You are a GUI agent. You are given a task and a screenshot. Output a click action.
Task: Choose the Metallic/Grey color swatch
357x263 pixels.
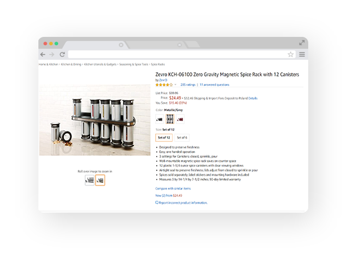click(170, 119)
